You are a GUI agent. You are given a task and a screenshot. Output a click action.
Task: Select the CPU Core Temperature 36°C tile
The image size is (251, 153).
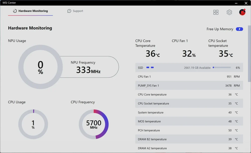tap(147, 48)
